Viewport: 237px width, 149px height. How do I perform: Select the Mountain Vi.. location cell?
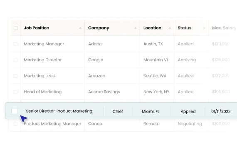(157, 60)
